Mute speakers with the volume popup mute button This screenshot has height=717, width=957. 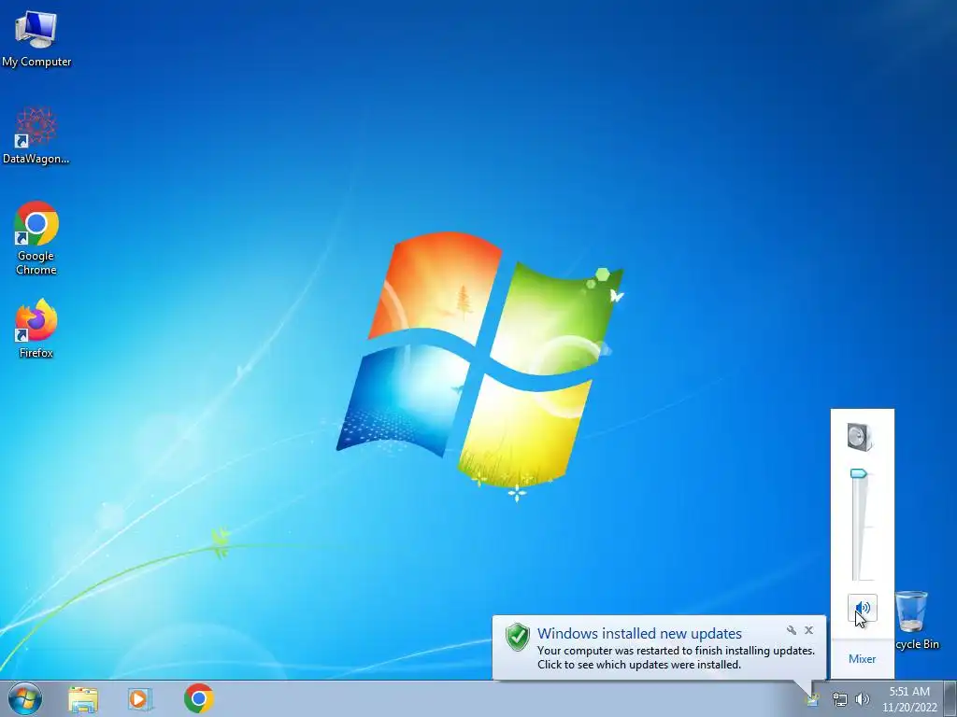click(863, 609)
